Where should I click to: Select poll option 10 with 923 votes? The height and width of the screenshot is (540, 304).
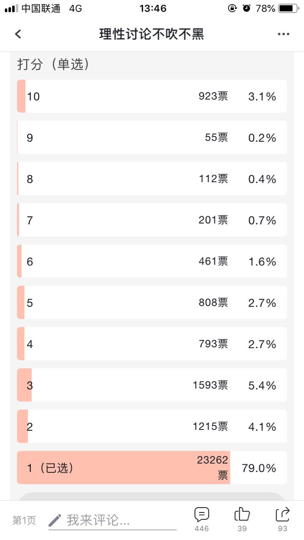152,96
